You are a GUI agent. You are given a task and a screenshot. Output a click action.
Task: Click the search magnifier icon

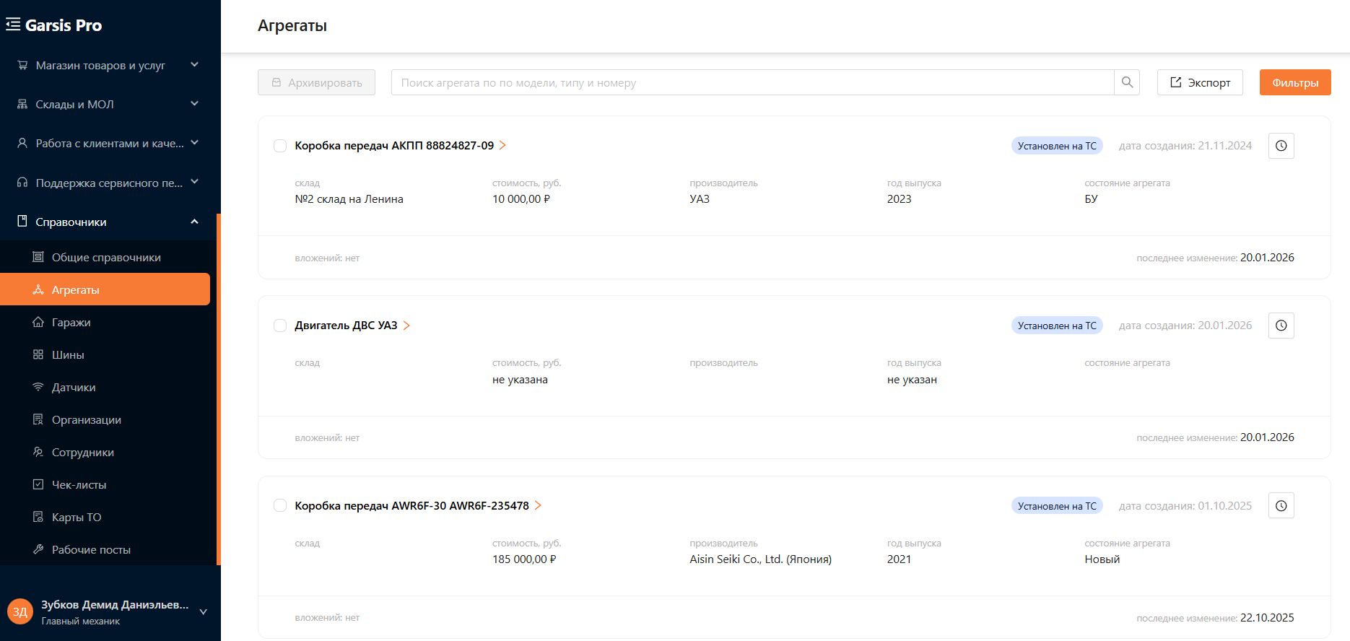coord(1127,82)
